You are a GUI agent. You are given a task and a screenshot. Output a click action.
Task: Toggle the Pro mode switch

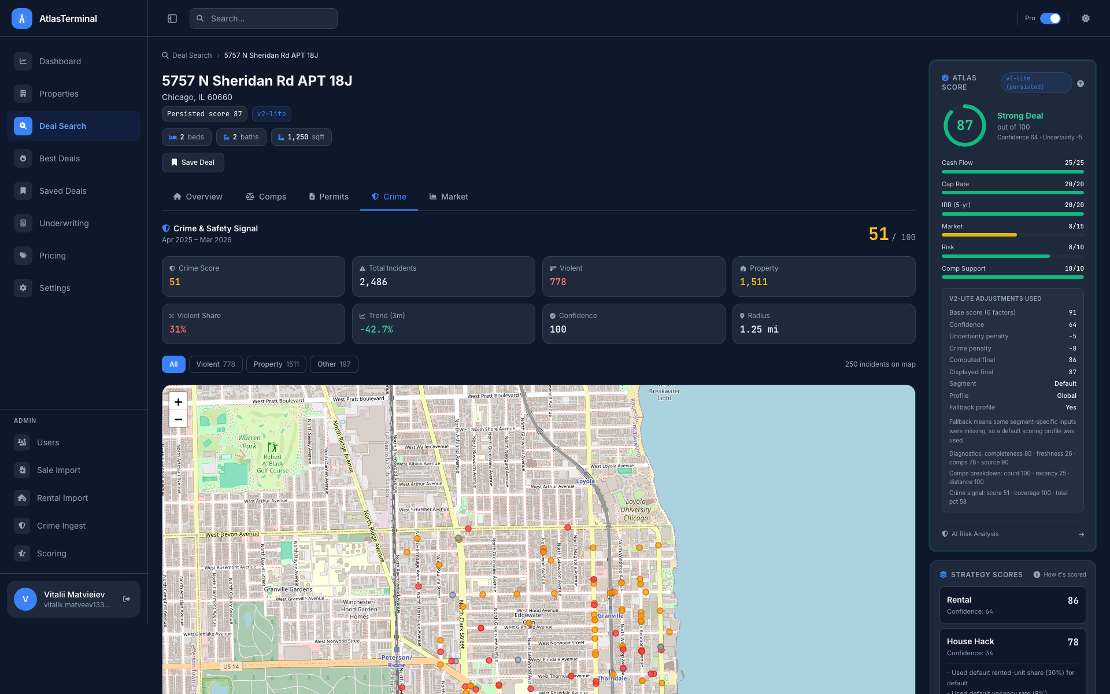pos(1050,19)
